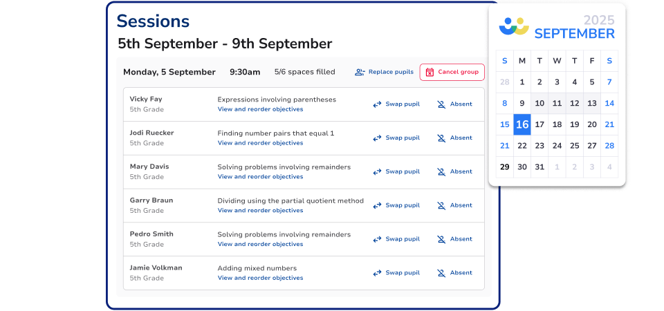Click the Cancel group calendar icon
This screenshot has height=311, width=664.
(430, 72)
